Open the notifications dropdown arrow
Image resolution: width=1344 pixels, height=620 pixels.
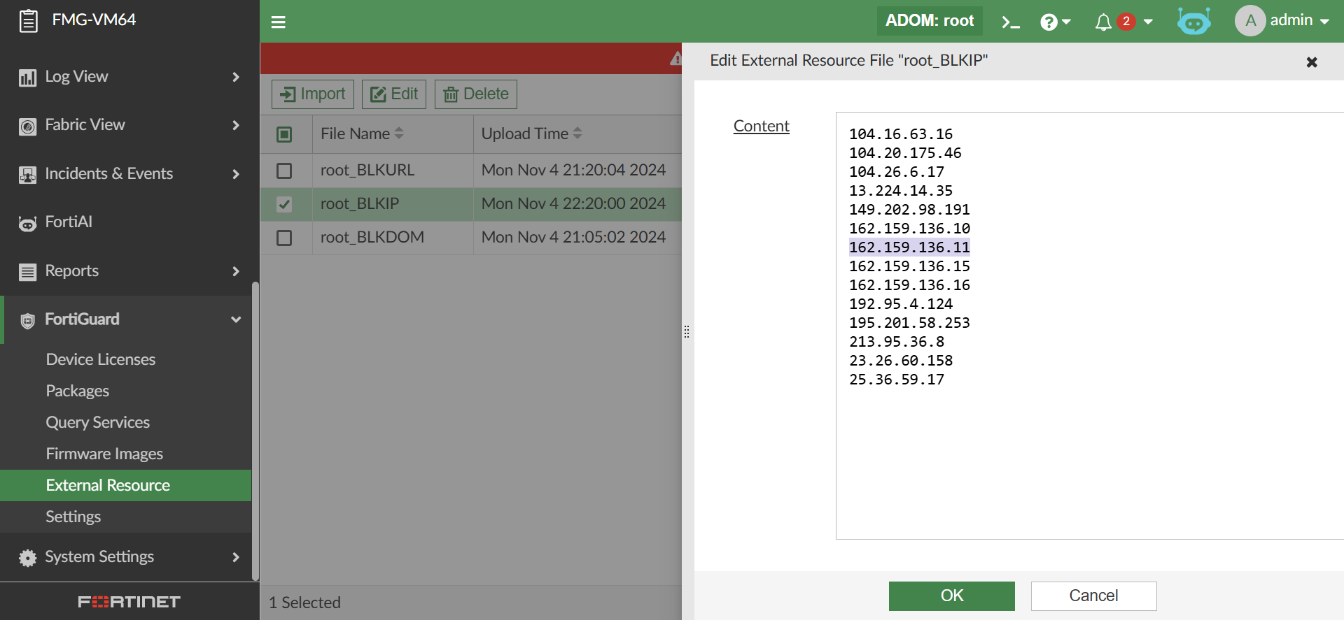tap(1148, 22)
